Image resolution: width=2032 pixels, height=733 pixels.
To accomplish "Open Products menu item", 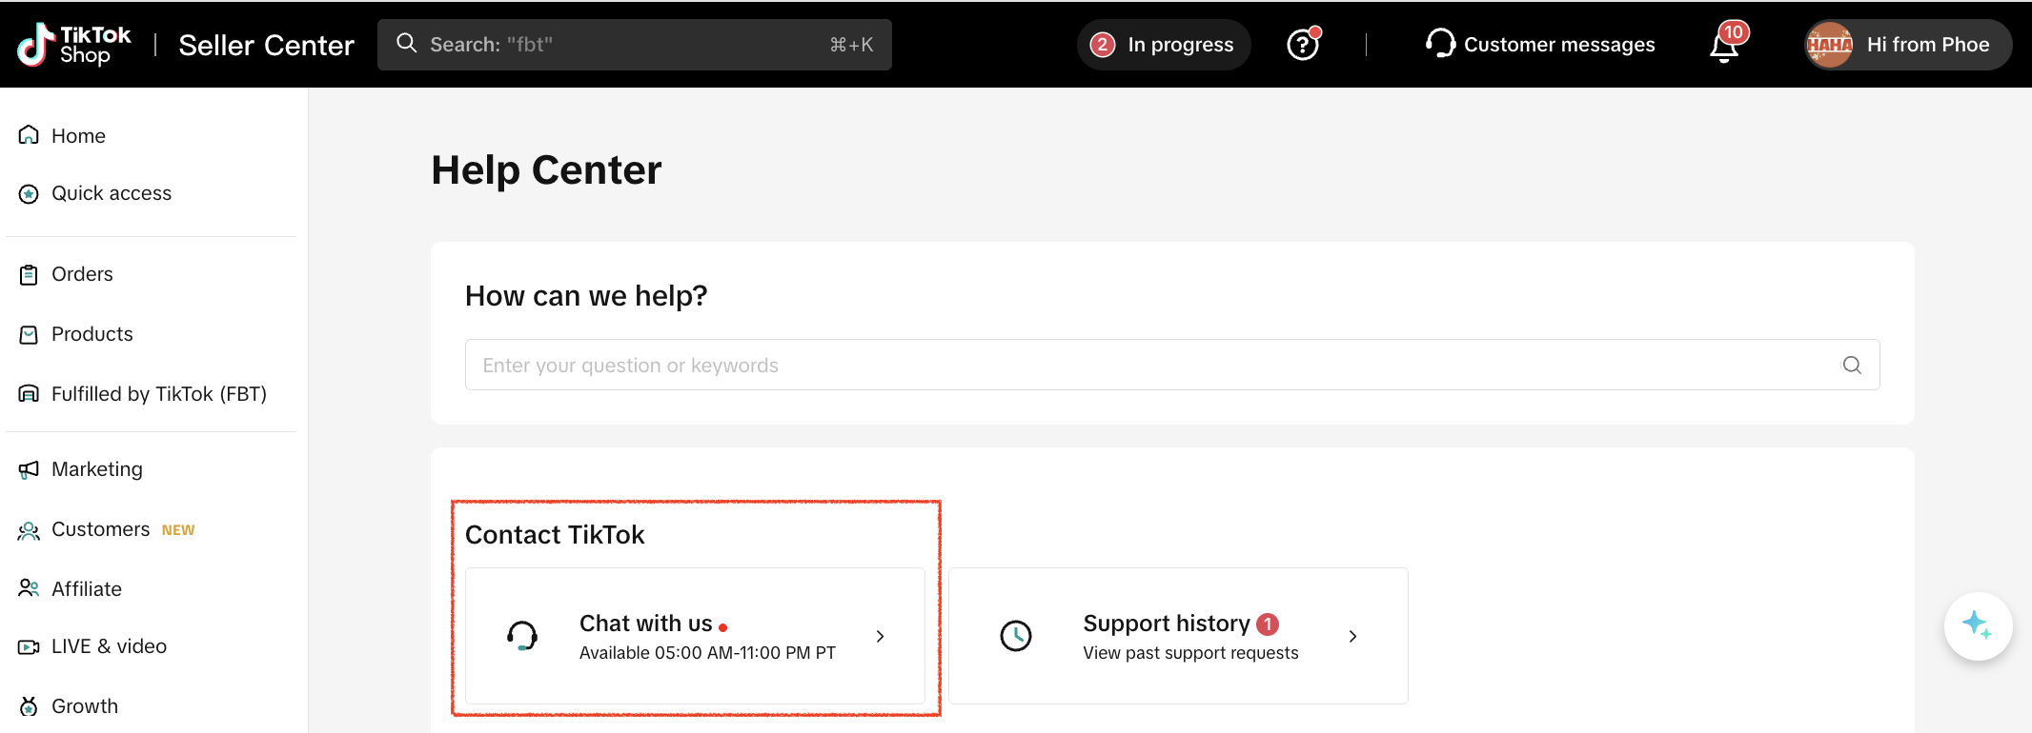I will (91, 334).
